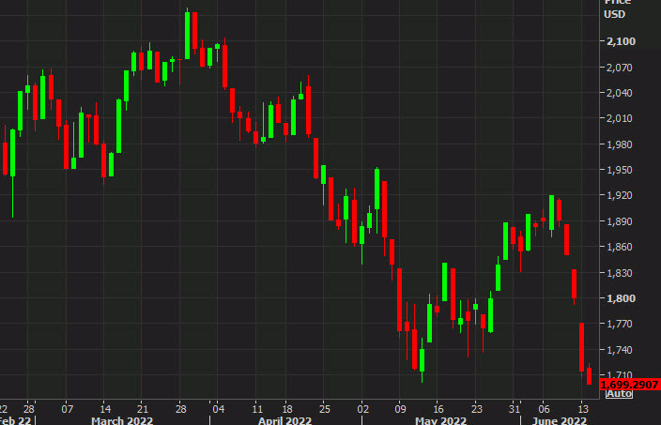Viewport: 661px width, 425px height.
Task: Click the 2,100 price axis label
Action: click(621, 41)
